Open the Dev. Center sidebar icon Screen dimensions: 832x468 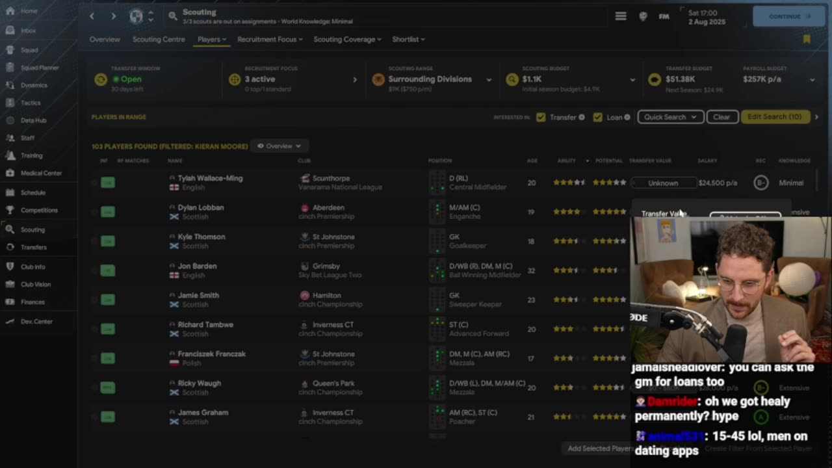click(x=10, y=321)
